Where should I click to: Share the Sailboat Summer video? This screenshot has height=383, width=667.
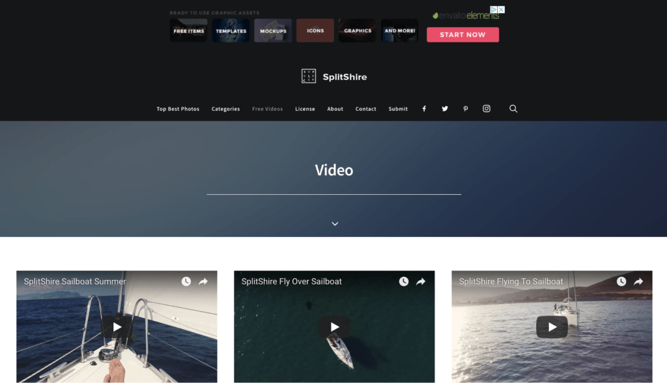203,281
